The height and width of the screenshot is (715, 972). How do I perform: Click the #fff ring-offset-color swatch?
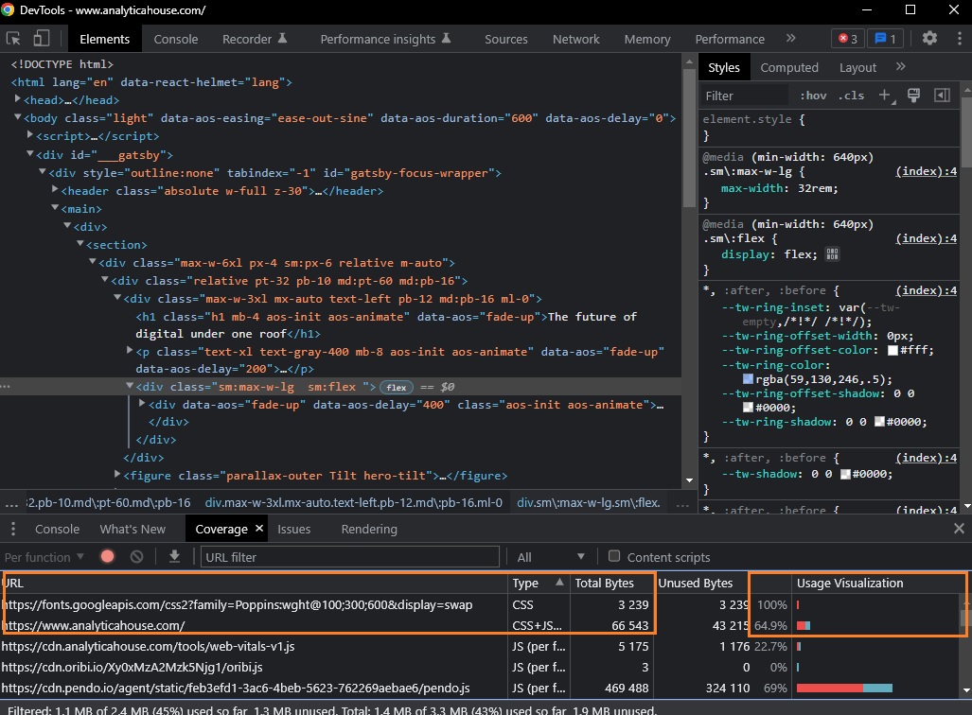892,350
